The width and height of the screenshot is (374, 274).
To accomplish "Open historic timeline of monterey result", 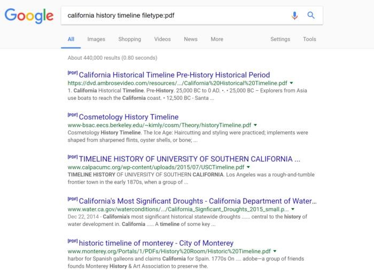I will (156, 243).
